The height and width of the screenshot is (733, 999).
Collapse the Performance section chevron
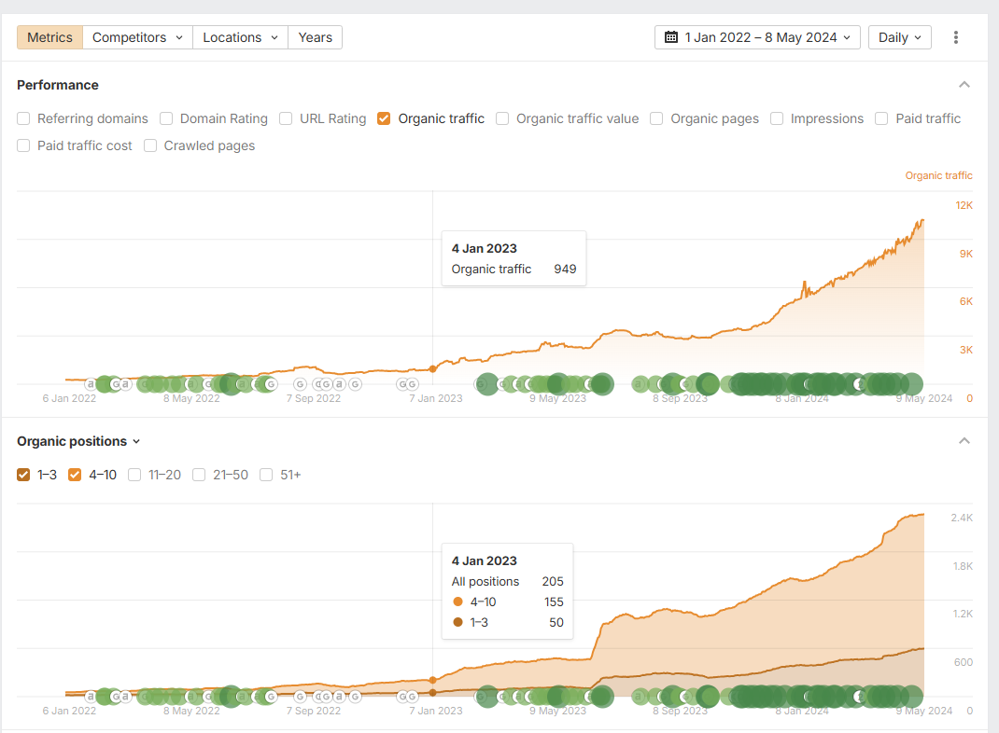click(x=964, y=85)
